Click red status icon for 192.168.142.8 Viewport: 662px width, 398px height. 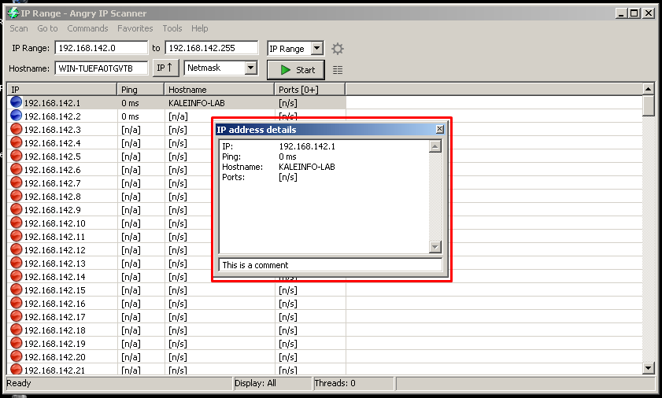(x=16, y=196)
